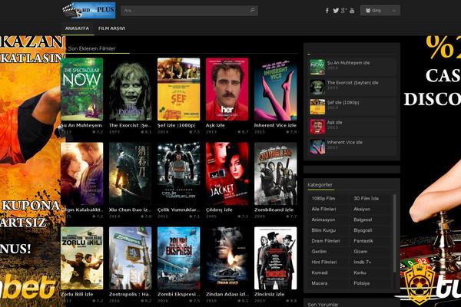This screenshot has height=307, width=461.
Task: Select the 3D Film İzle category
Action: (x=366, y=199)
